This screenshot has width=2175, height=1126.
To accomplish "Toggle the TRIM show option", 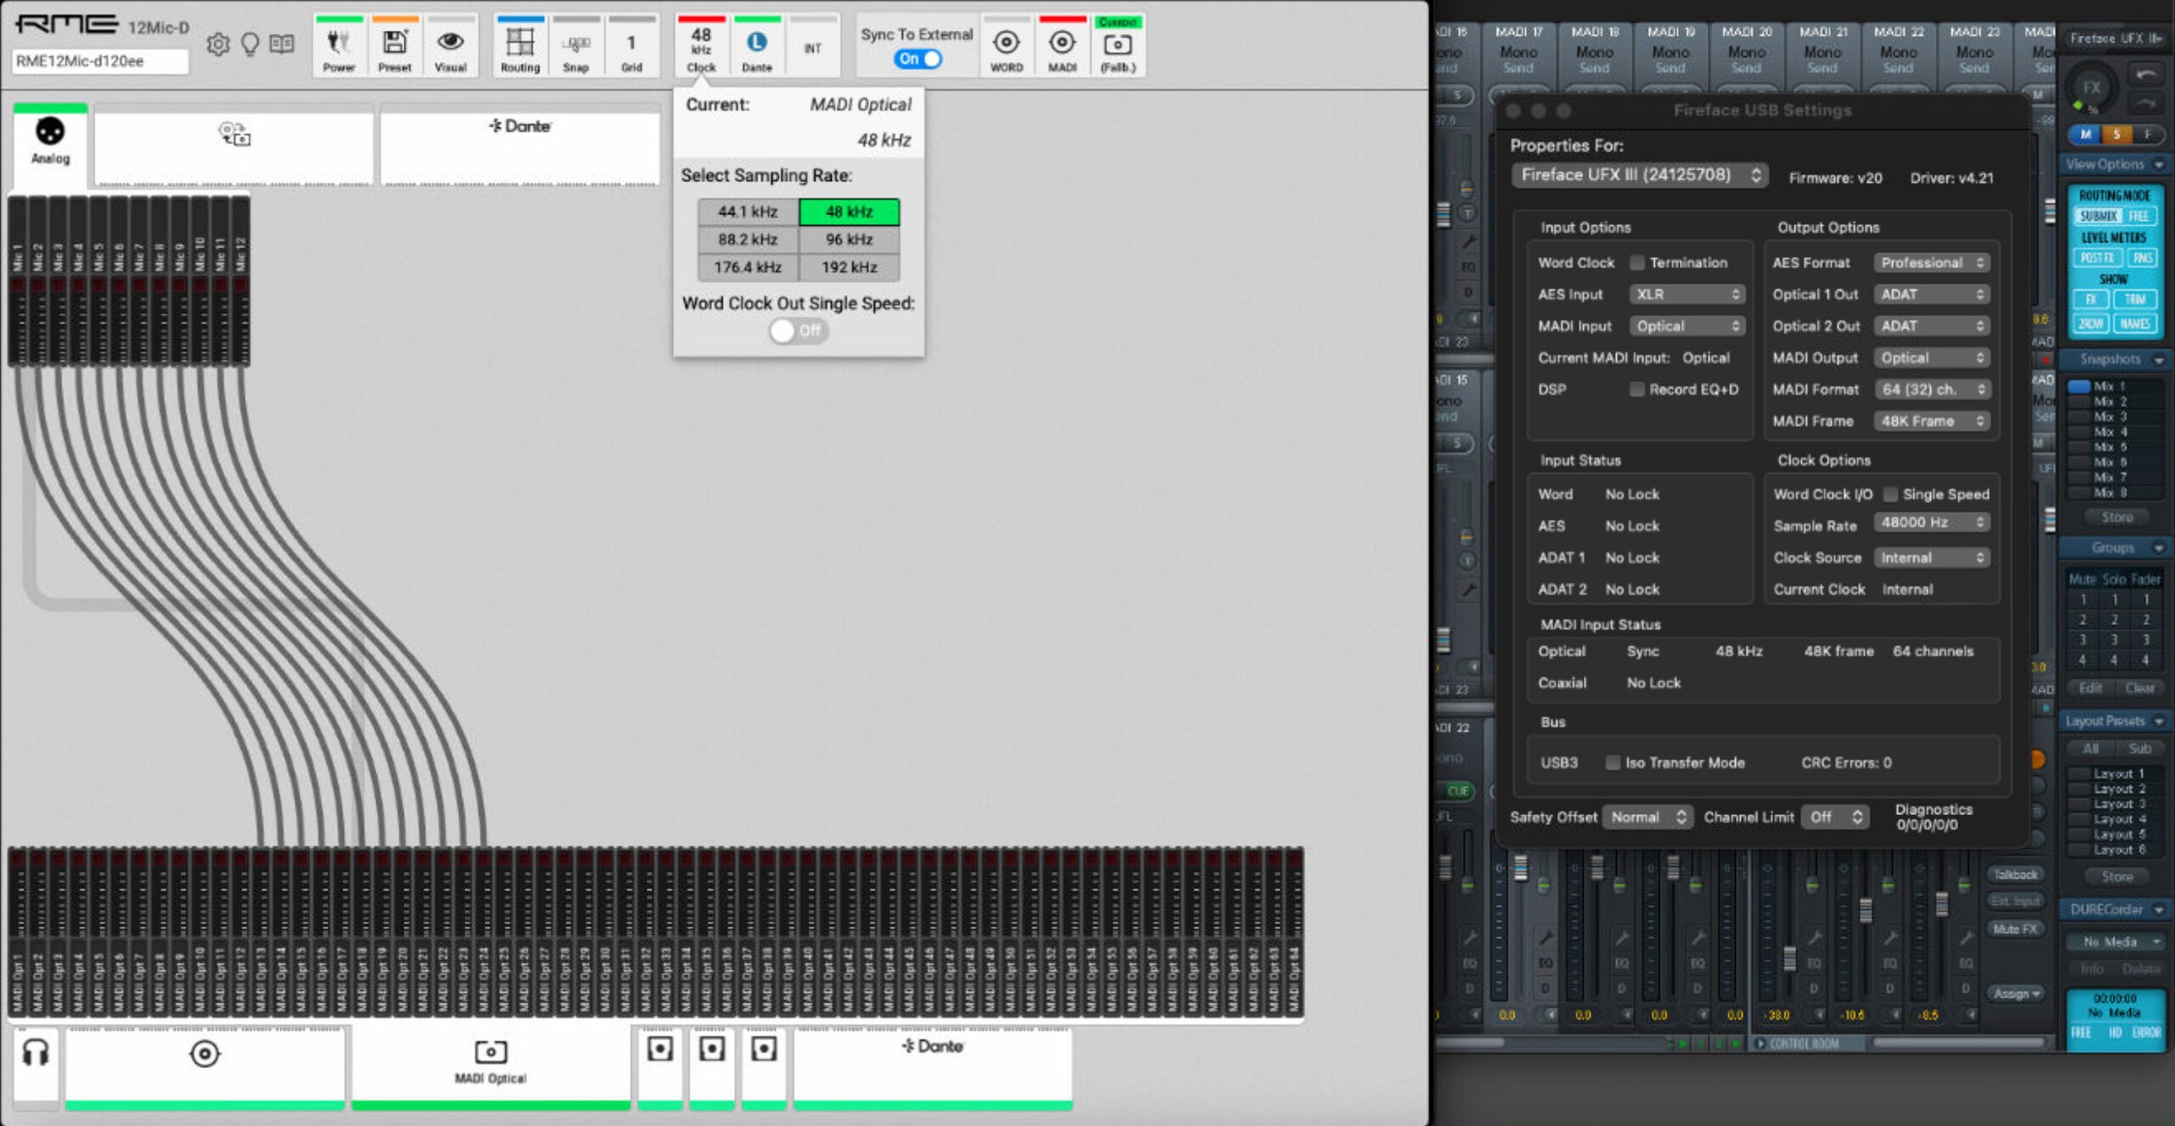I will pos(2135,299).
